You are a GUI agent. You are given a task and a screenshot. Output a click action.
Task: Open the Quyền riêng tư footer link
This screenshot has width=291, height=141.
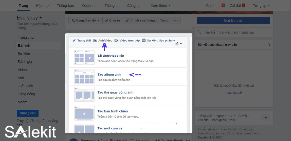[208, 129]
